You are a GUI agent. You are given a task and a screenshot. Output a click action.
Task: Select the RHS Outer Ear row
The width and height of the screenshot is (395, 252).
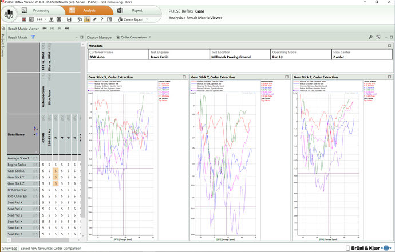click(x=23, y=196)
